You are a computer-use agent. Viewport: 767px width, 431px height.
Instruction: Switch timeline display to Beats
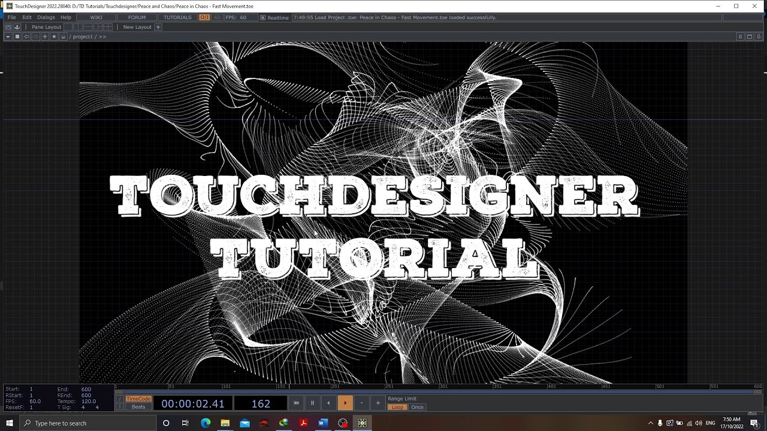pos(138,407)
